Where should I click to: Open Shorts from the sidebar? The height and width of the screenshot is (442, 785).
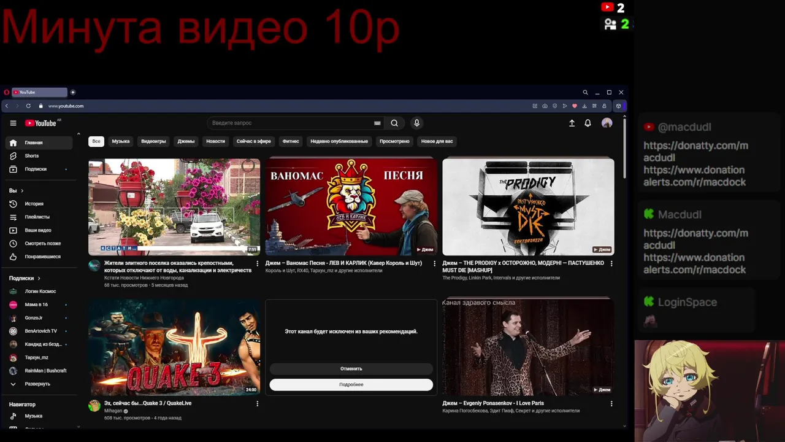point(39,156)
